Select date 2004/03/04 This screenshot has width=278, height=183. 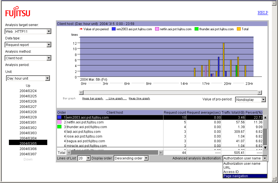tap(28, 138)
